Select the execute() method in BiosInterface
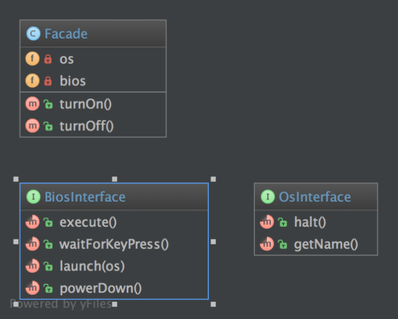The height and width of the screenshot is (319, 398). (x=88, y=222)
